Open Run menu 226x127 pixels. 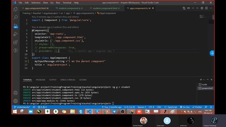tap(58, 2)
